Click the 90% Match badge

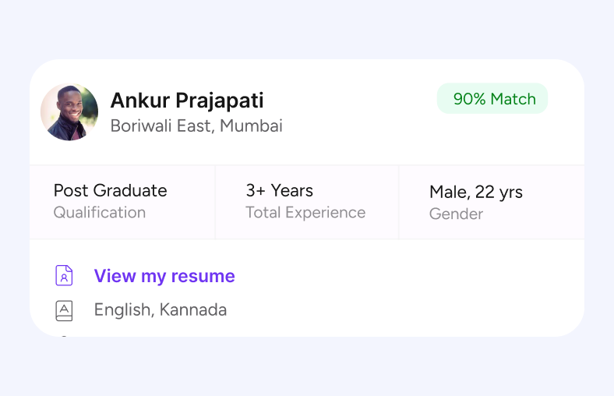(x=492, y=99)
